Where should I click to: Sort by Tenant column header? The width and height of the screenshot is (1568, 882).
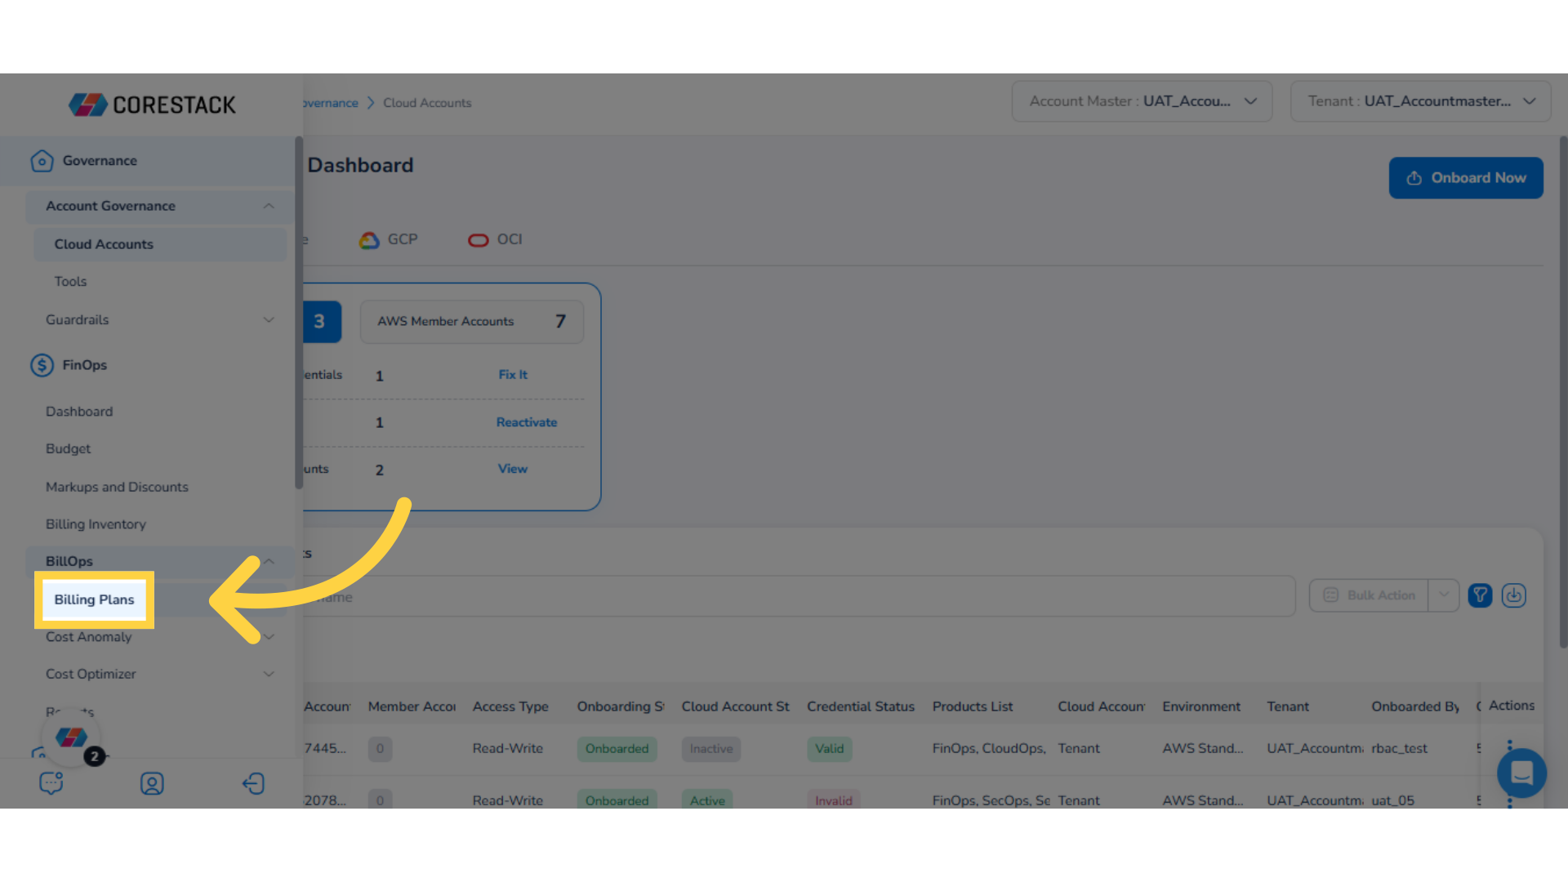(x=1288, y=706)
